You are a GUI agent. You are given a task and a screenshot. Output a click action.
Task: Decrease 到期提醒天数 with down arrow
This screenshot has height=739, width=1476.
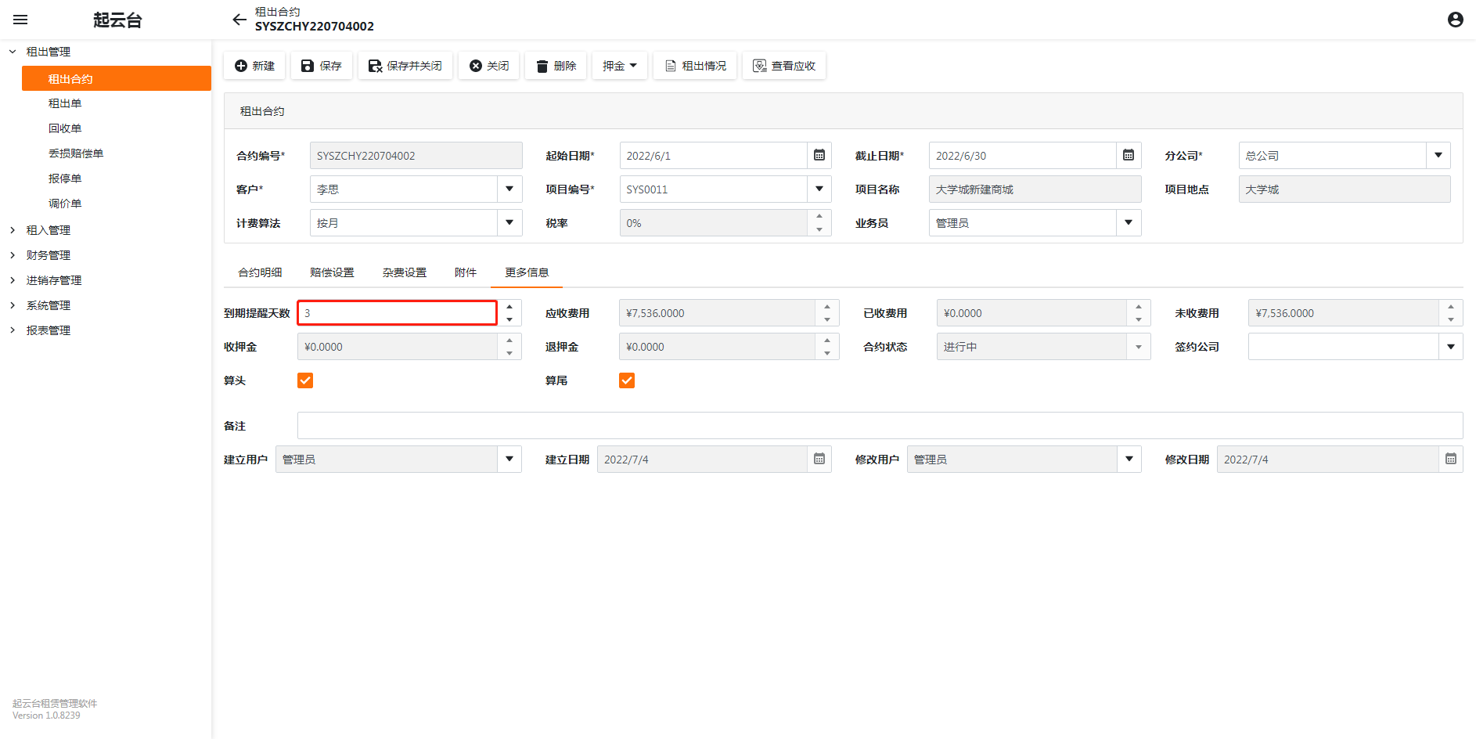tap(509, 319)
